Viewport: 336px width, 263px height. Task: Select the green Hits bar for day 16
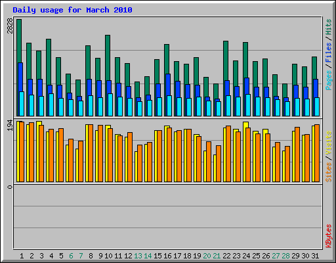tap(167, 59)
